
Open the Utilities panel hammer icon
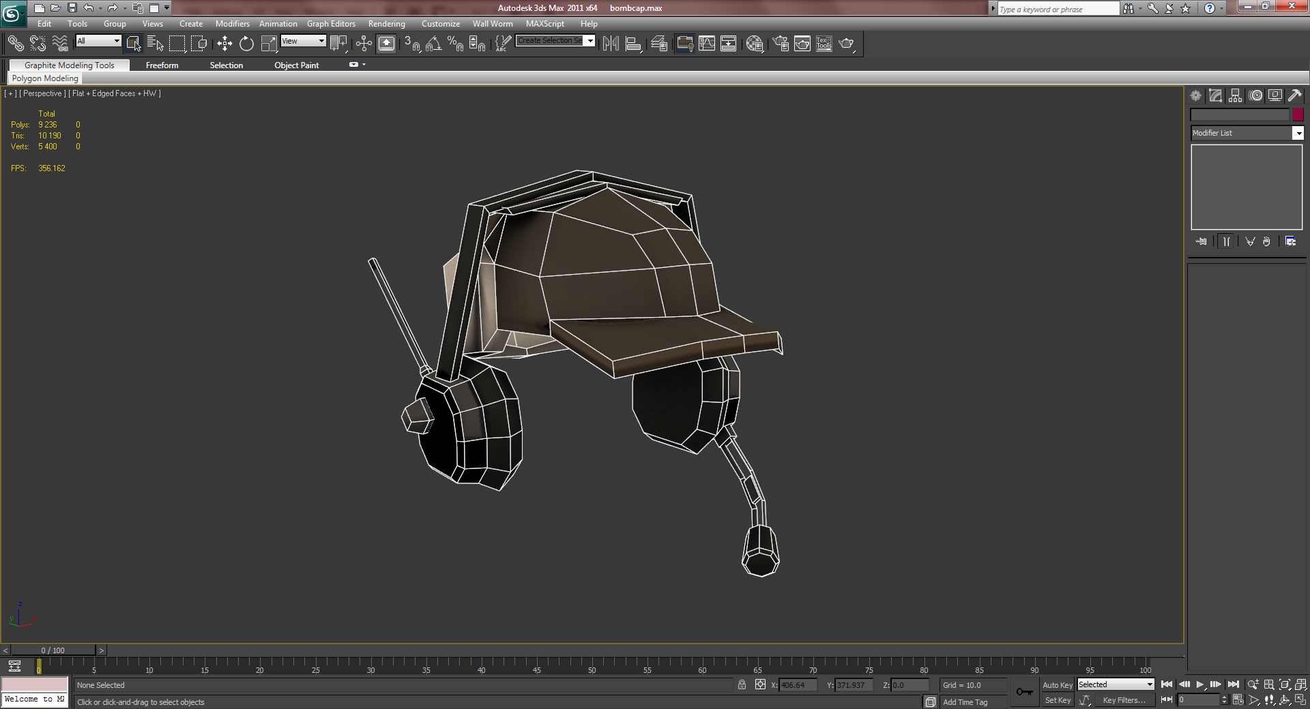[x=1294, y=96]
